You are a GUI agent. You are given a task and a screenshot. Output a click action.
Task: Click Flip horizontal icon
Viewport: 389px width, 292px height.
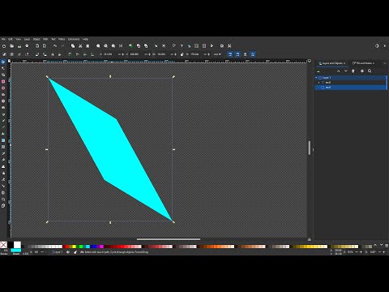tap(53, 54)
